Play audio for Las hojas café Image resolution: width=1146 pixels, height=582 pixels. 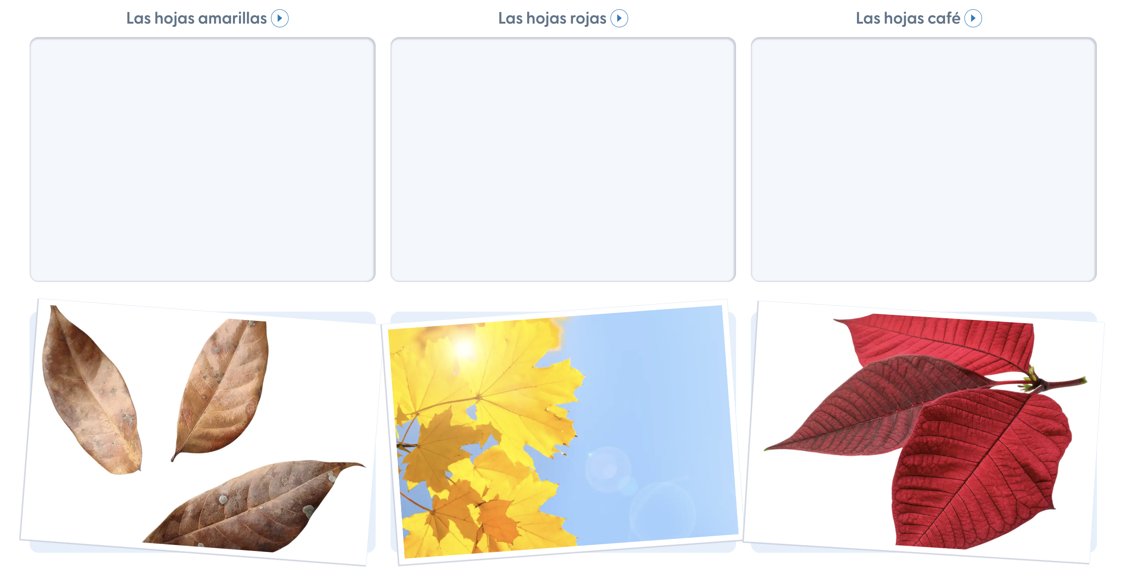click(x=973, y=19)
